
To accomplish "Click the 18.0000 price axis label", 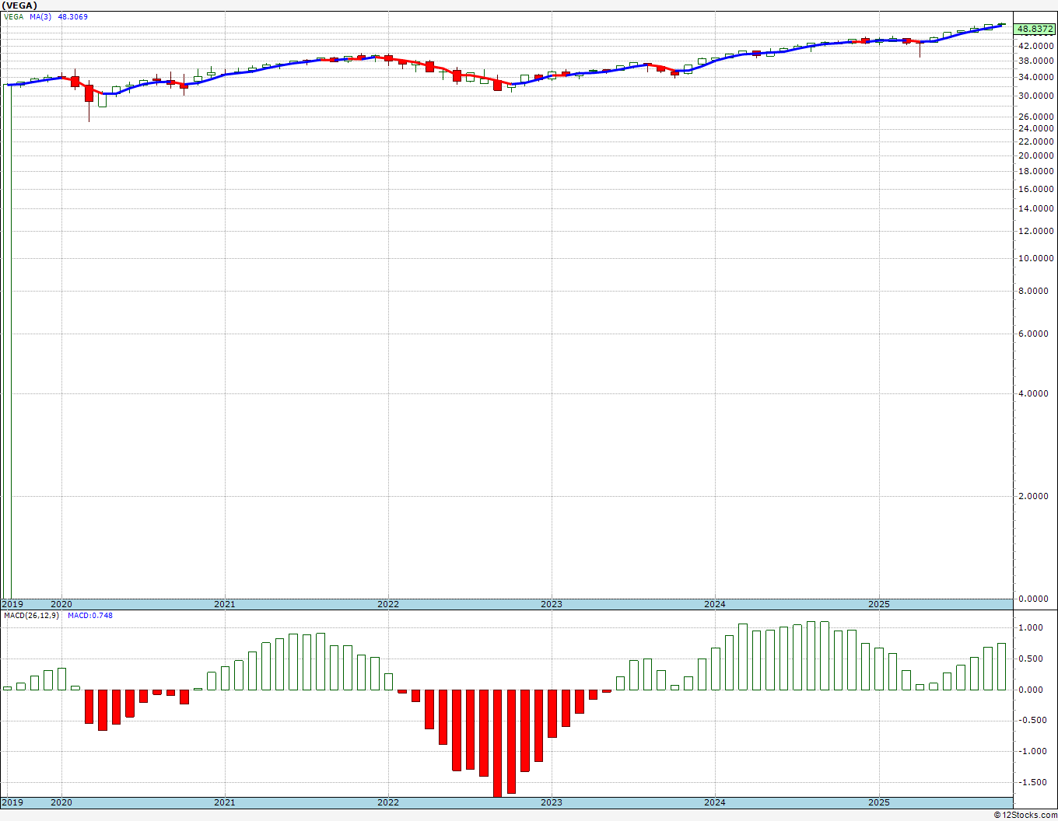I will (1035, 171).
